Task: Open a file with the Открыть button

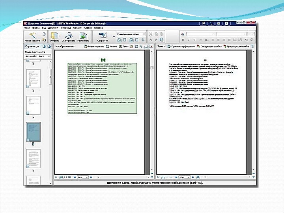Action: tap(54, 37)
